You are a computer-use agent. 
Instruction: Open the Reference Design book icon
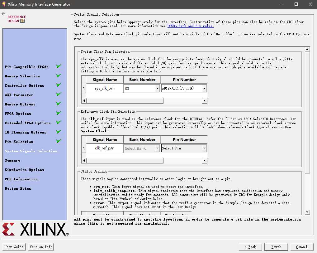pos(22,21)
